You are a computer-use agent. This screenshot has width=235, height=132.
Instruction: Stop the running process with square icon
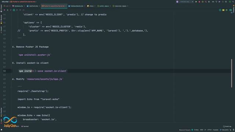click(209, 2)
